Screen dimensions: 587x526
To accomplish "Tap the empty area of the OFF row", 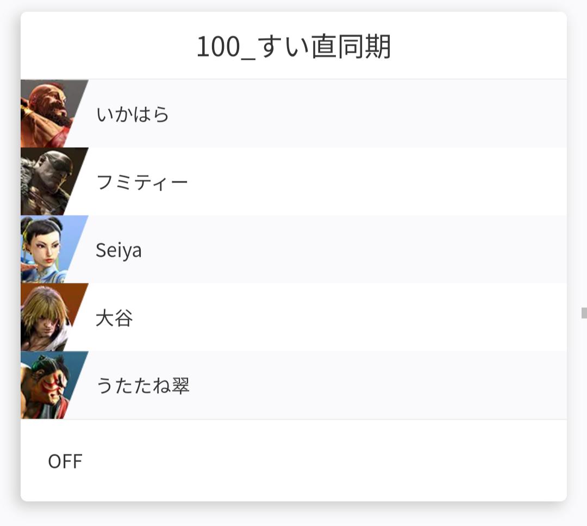I will click(x=326, y=461).
